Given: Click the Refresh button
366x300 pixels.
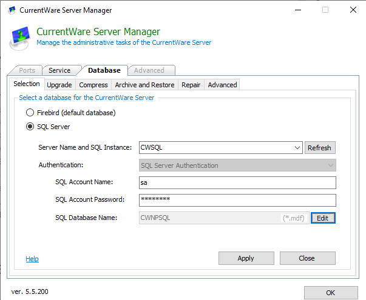Looking at the screenshot, I should click(320, 148).
